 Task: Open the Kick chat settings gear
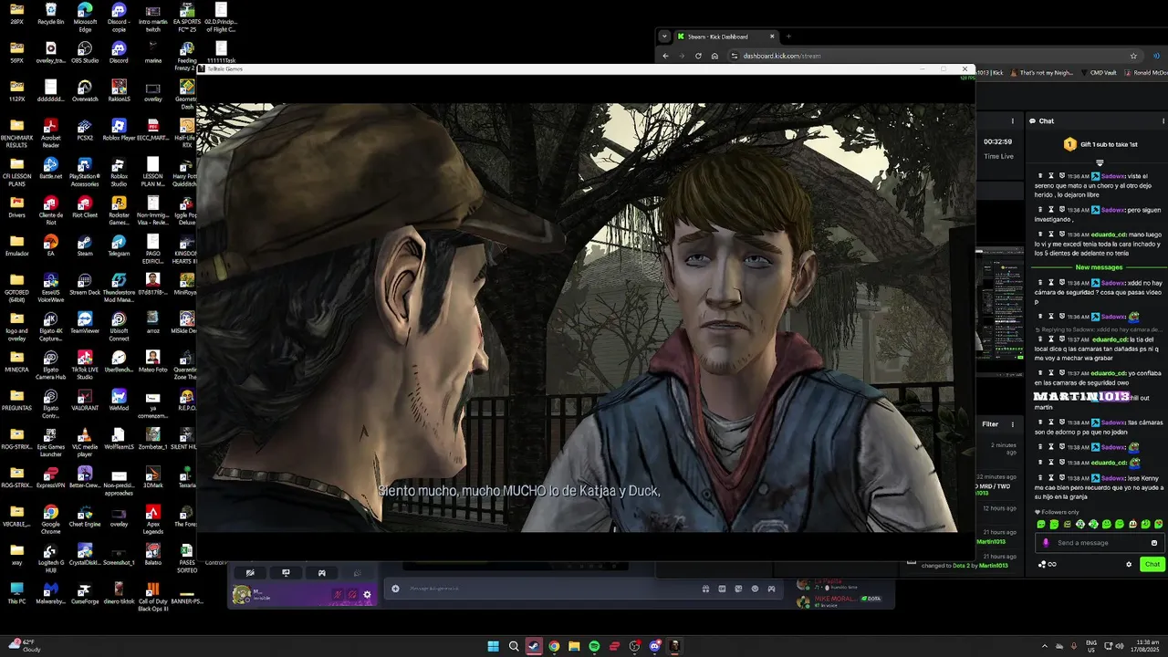point(1129,564)
